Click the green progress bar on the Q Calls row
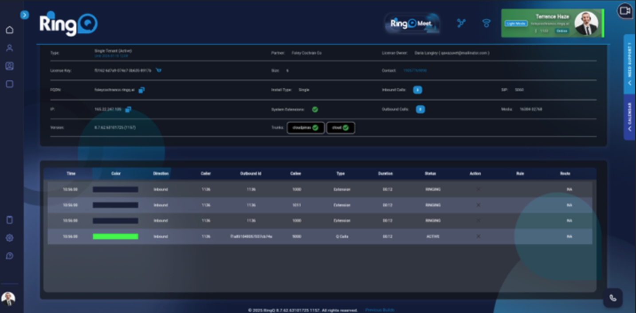636x313 pixels. (115, 236)
